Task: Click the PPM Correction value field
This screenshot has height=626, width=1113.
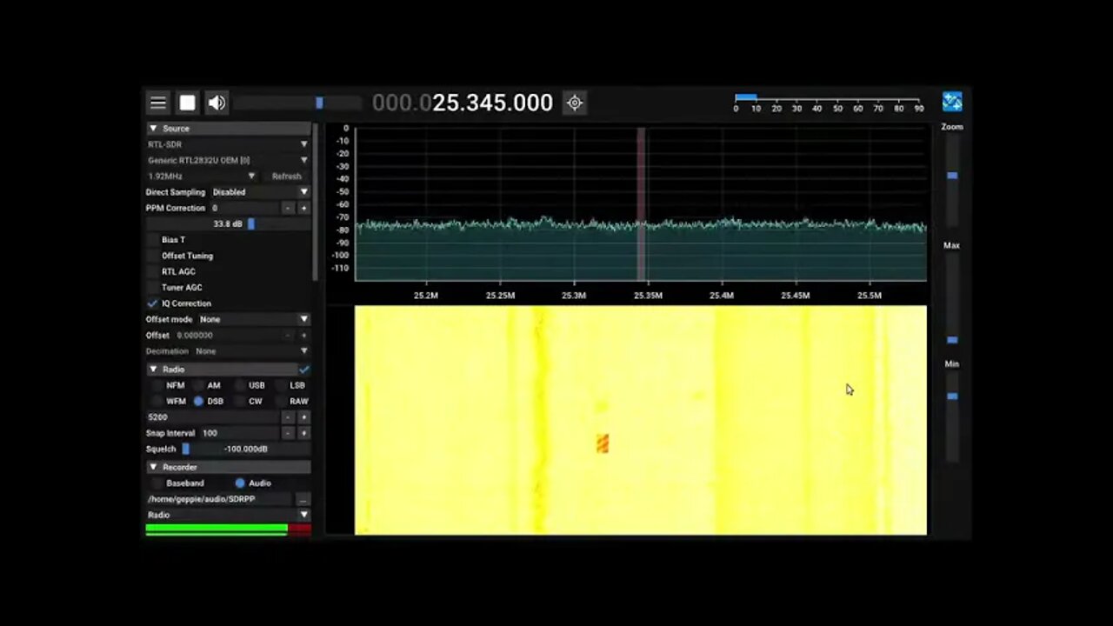Action: tap(244, 208)
